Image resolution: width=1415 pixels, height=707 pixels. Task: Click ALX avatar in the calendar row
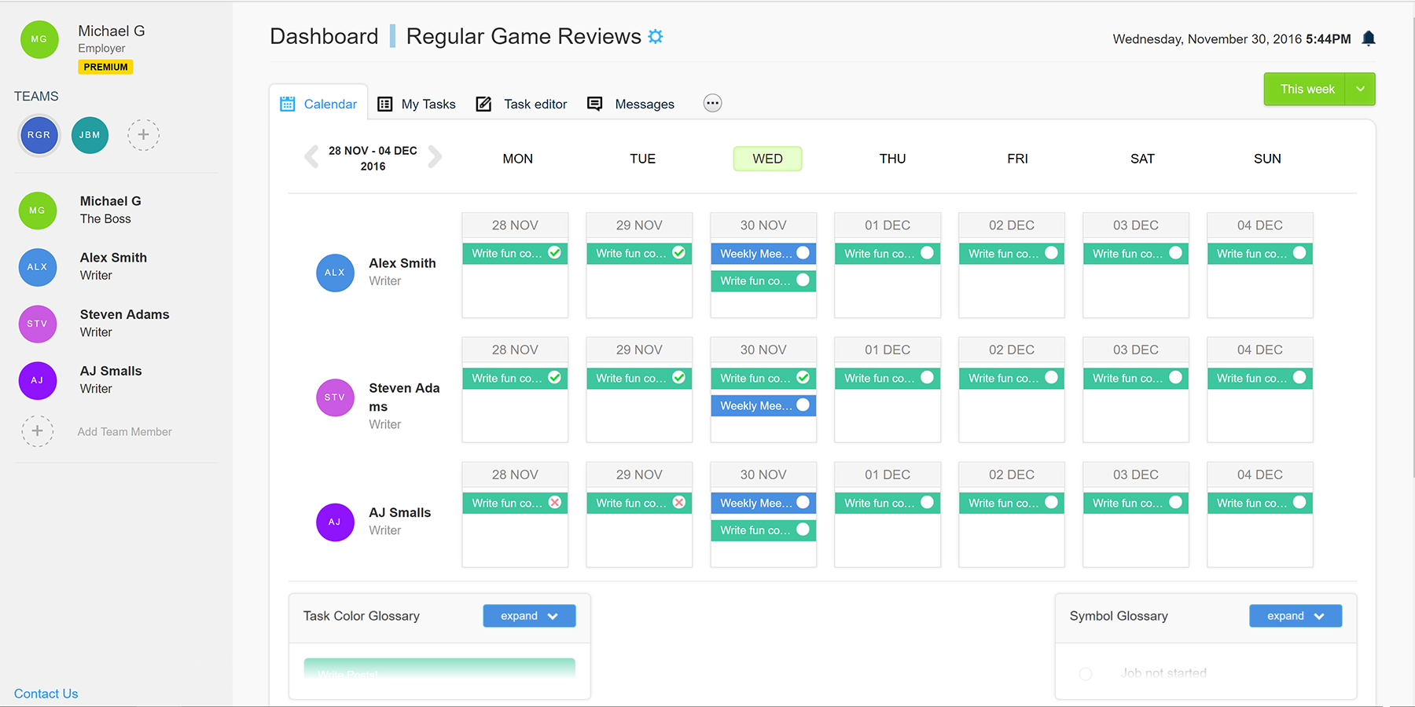[335, 273]
